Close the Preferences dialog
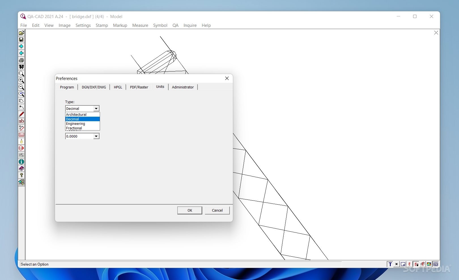Screen dimensions: 459x280 pyautogui.click(x=227, y=78)
